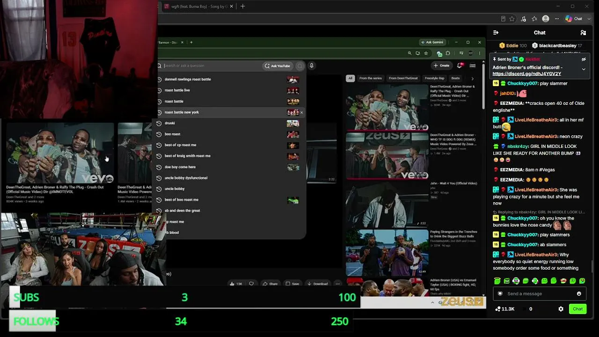Click the Send a message field
The width and height of the screenshot is (599, 337).
[540, 293]
